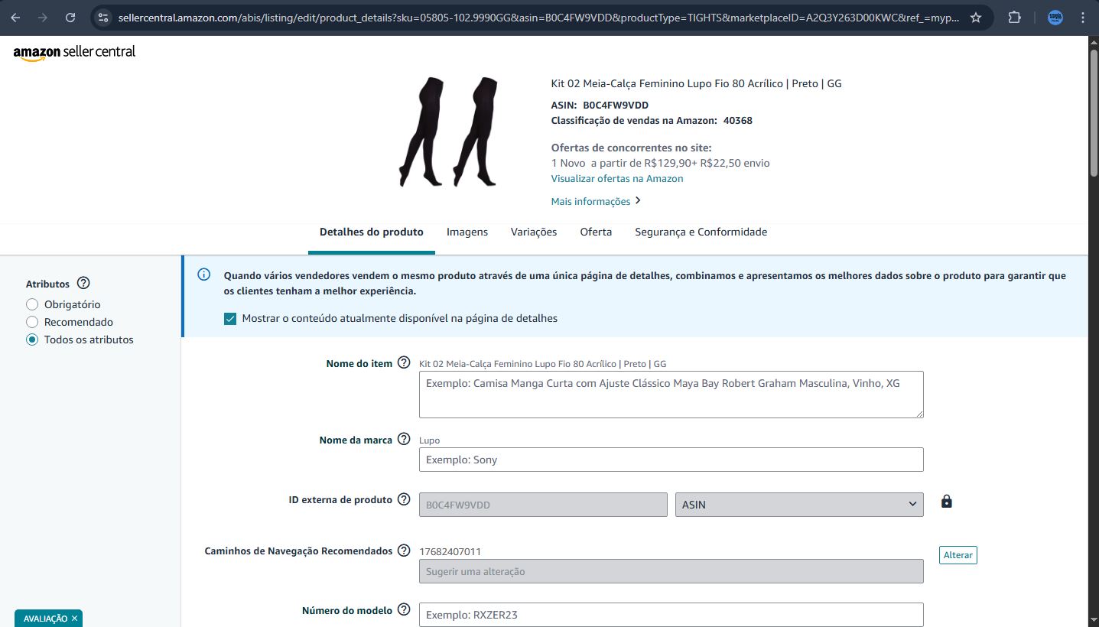Go to Segurança e Conformidade tab

point(701,232)
